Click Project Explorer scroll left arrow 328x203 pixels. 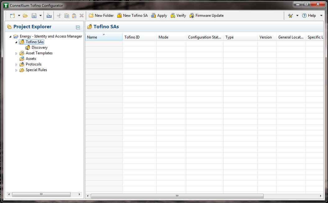point(9,194)
